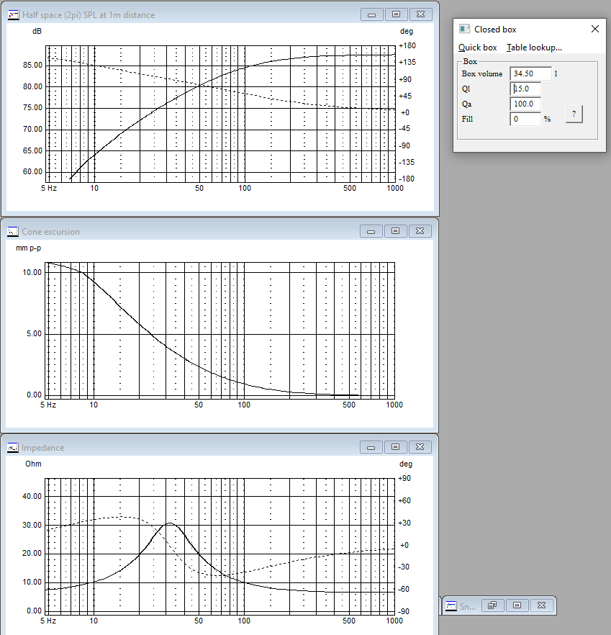Click the Qa label in Box group

(x=466, y=104)
